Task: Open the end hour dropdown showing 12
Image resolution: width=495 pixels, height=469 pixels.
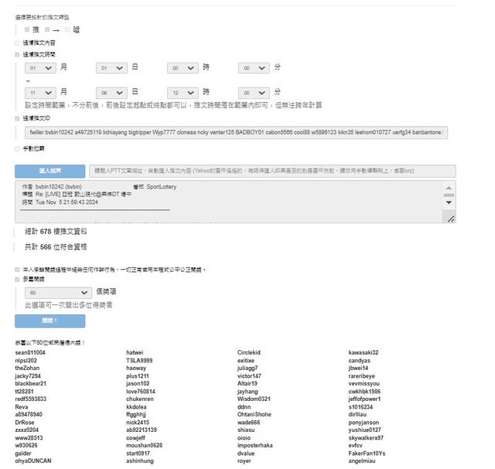Action: (x=183, y=91)
